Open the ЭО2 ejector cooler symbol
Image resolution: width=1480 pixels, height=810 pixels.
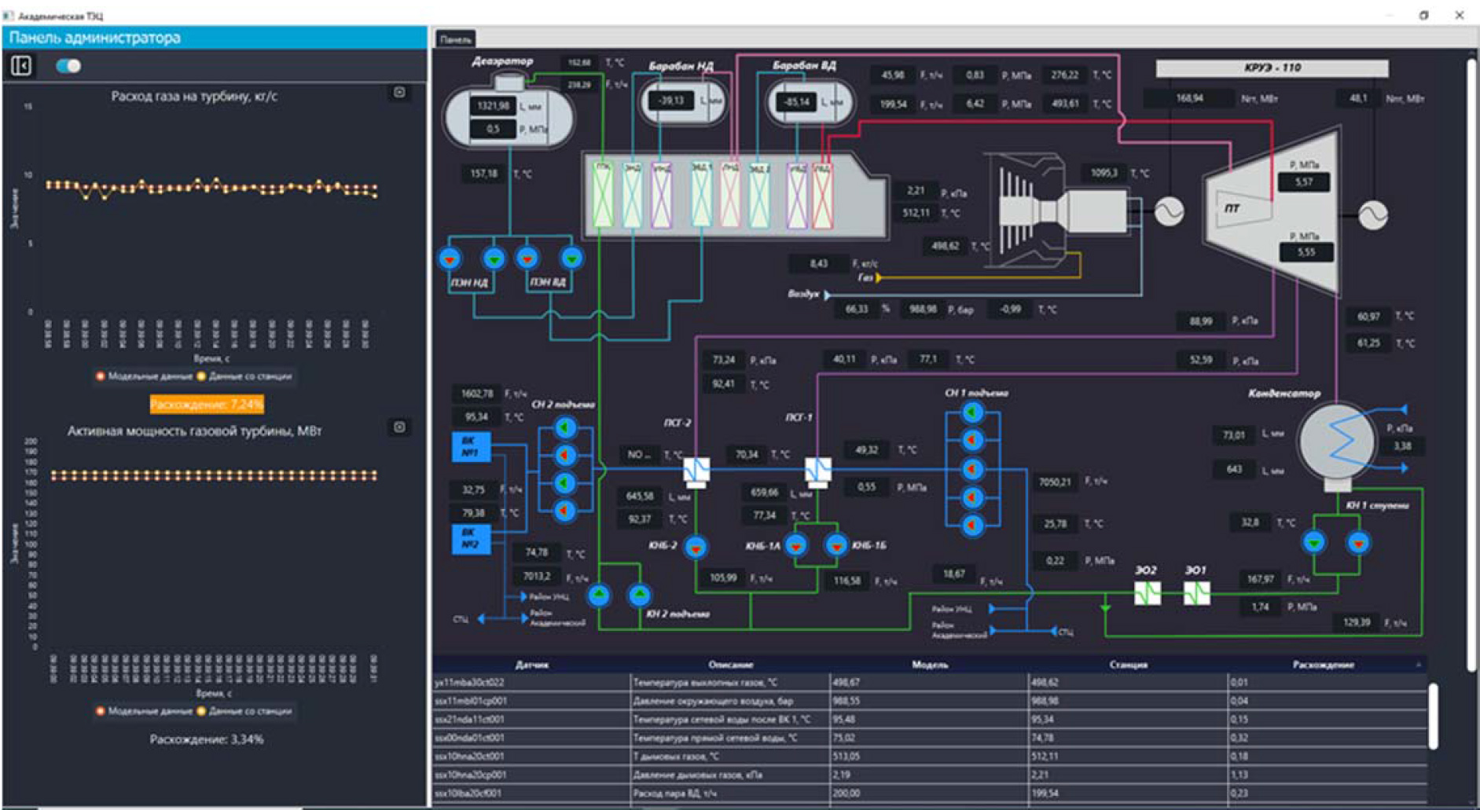(x=1148, y=593)
